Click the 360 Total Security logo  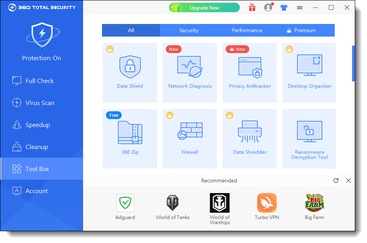click(x=42, y=7)
